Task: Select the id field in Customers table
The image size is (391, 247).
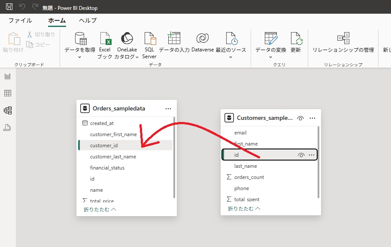Action: coord(270,155)
